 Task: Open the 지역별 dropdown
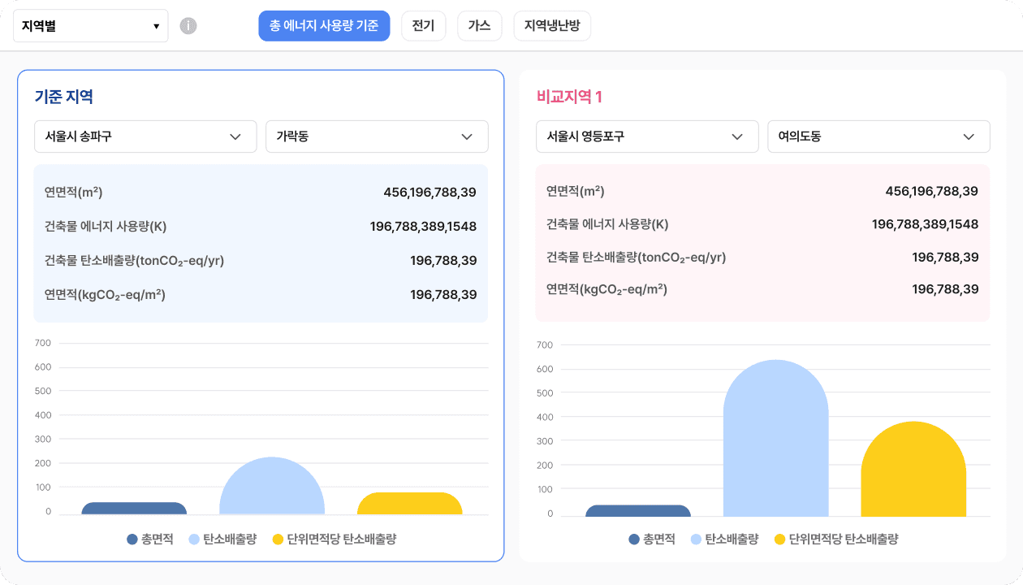tap(90, 25)
